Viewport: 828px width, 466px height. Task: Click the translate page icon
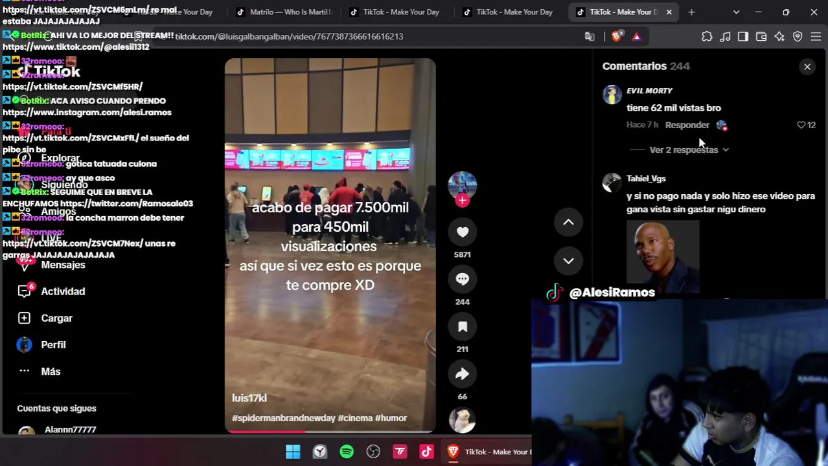point(590,37)
